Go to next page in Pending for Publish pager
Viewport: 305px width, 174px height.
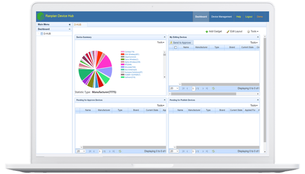pyautogui.click(x=203, y=151)
